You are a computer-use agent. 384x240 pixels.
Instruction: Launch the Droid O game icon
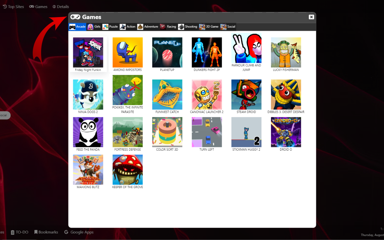tap(286, 132)
